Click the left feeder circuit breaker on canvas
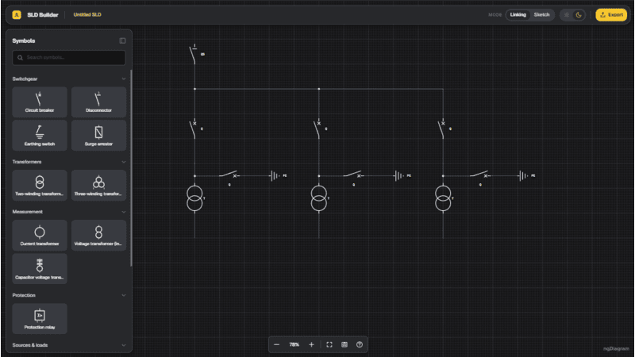 click(194, 129)
